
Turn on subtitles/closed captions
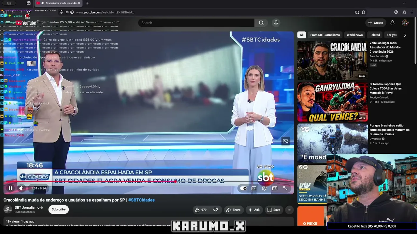point(254,188)
